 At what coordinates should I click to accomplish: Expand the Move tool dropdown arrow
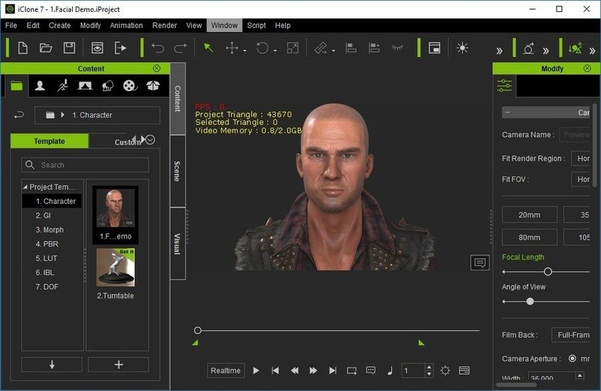245,51
